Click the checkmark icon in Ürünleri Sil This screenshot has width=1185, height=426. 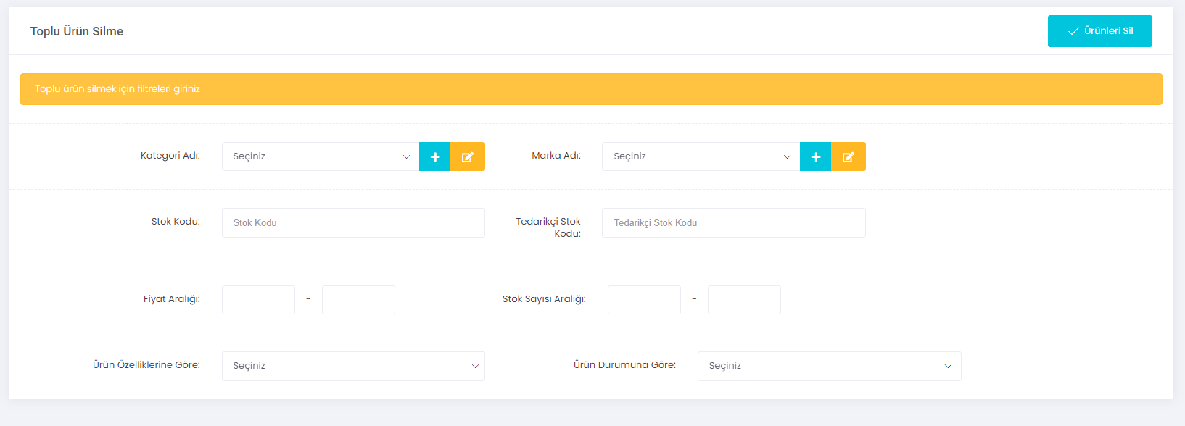click(x=1073, y=31)
